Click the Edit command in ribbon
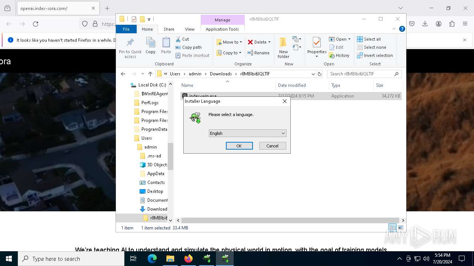This screenshot has height=266, width=474. [336, 47]
